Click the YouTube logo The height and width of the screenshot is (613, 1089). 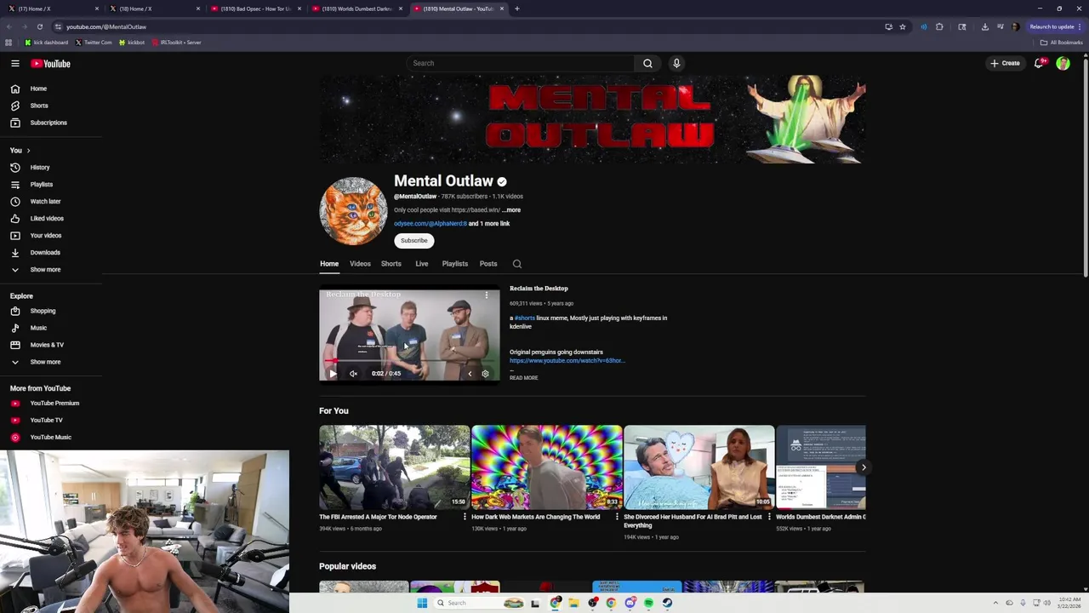[x=51, y=64]
